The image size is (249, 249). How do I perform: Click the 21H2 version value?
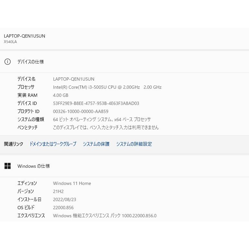tap(58, 191)
